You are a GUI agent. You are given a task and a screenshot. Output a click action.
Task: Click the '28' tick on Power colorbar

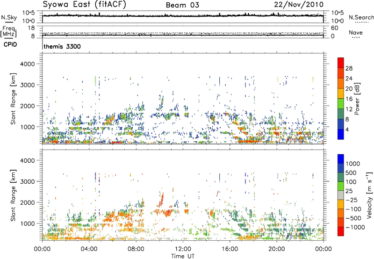pos(349,68)
